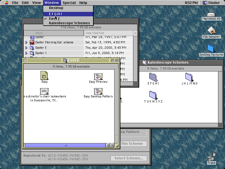This screenshot has width=225, height=169.
Task: Click the Kaleidoscope Schemes title folder icon
Action: click(x=145, y=62)
